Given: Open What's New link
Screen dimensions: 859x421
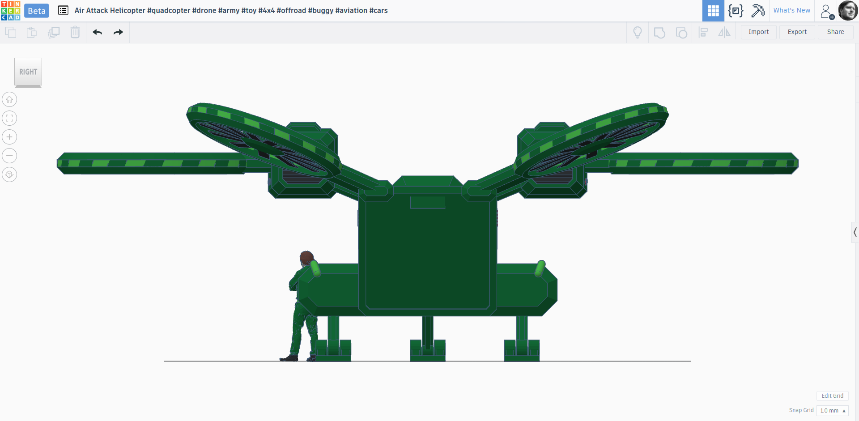Looking at the screenshot, I should pyautogui.click(x=791, y=10).
